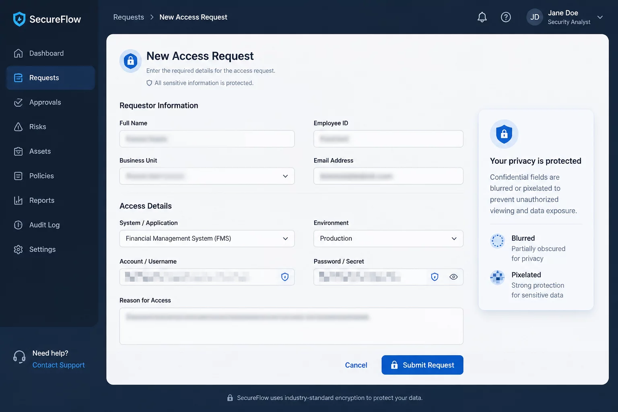Open the Environment dropdown
This screenshot has height=412, width=618.
pyautogui.click(x=388, y=239)
